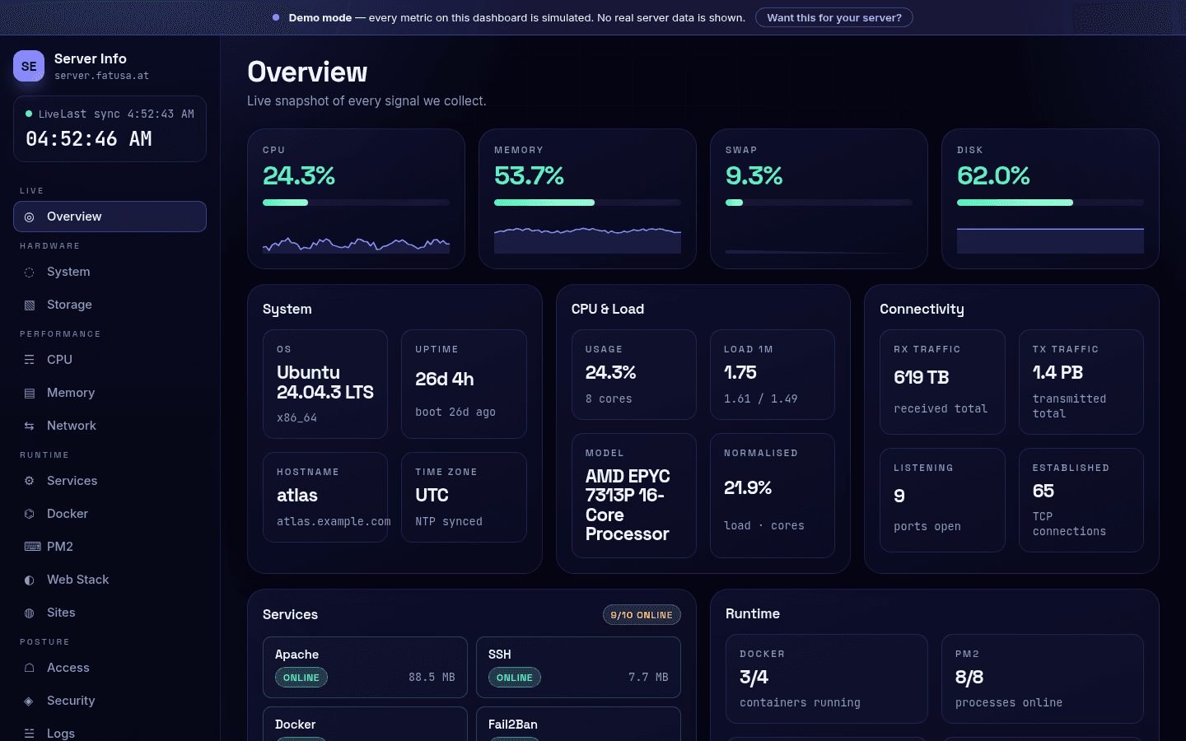Click the TX Traffic 1.4 PB card

click(1081, 382)
